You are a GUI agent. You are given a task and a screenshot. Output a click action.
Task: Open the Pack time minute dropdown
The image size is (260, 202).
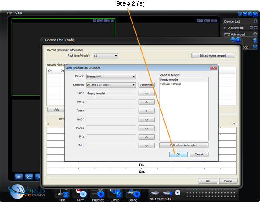coord(105,56)
